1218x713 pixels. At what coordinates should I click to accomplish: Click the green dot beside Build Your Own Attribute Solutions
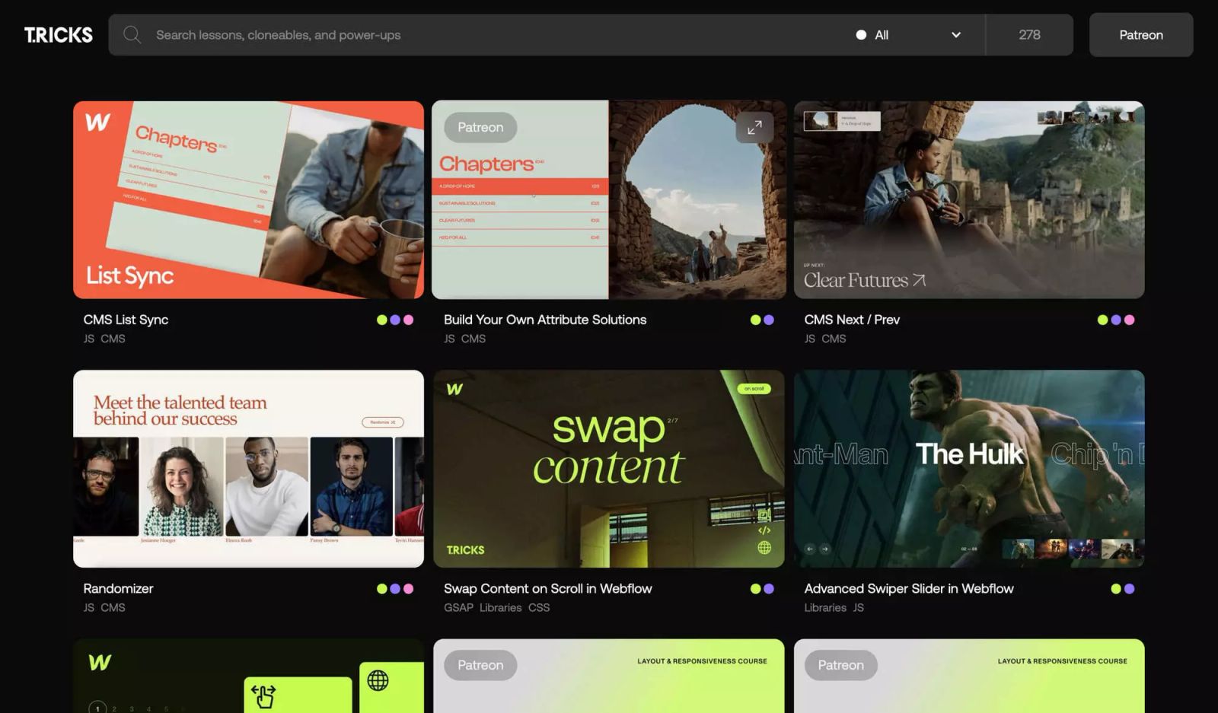[x=756, y=320]
